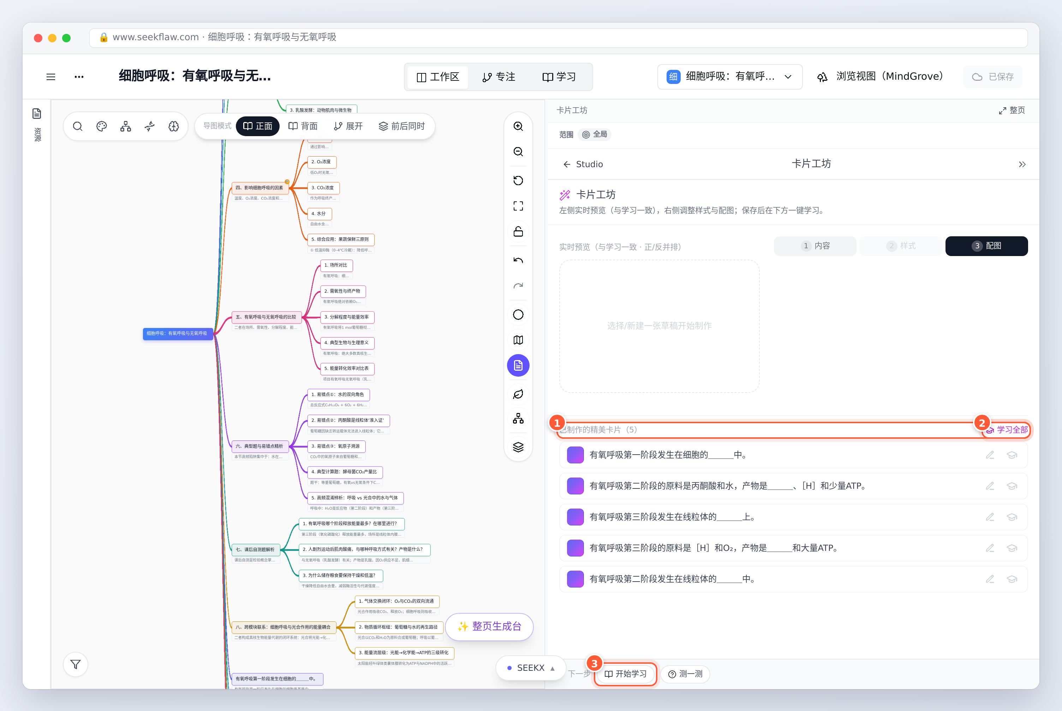The image size is (1062, 711).
Task: Open the resources document icon in left sidebar
Action: coord(37,113)
